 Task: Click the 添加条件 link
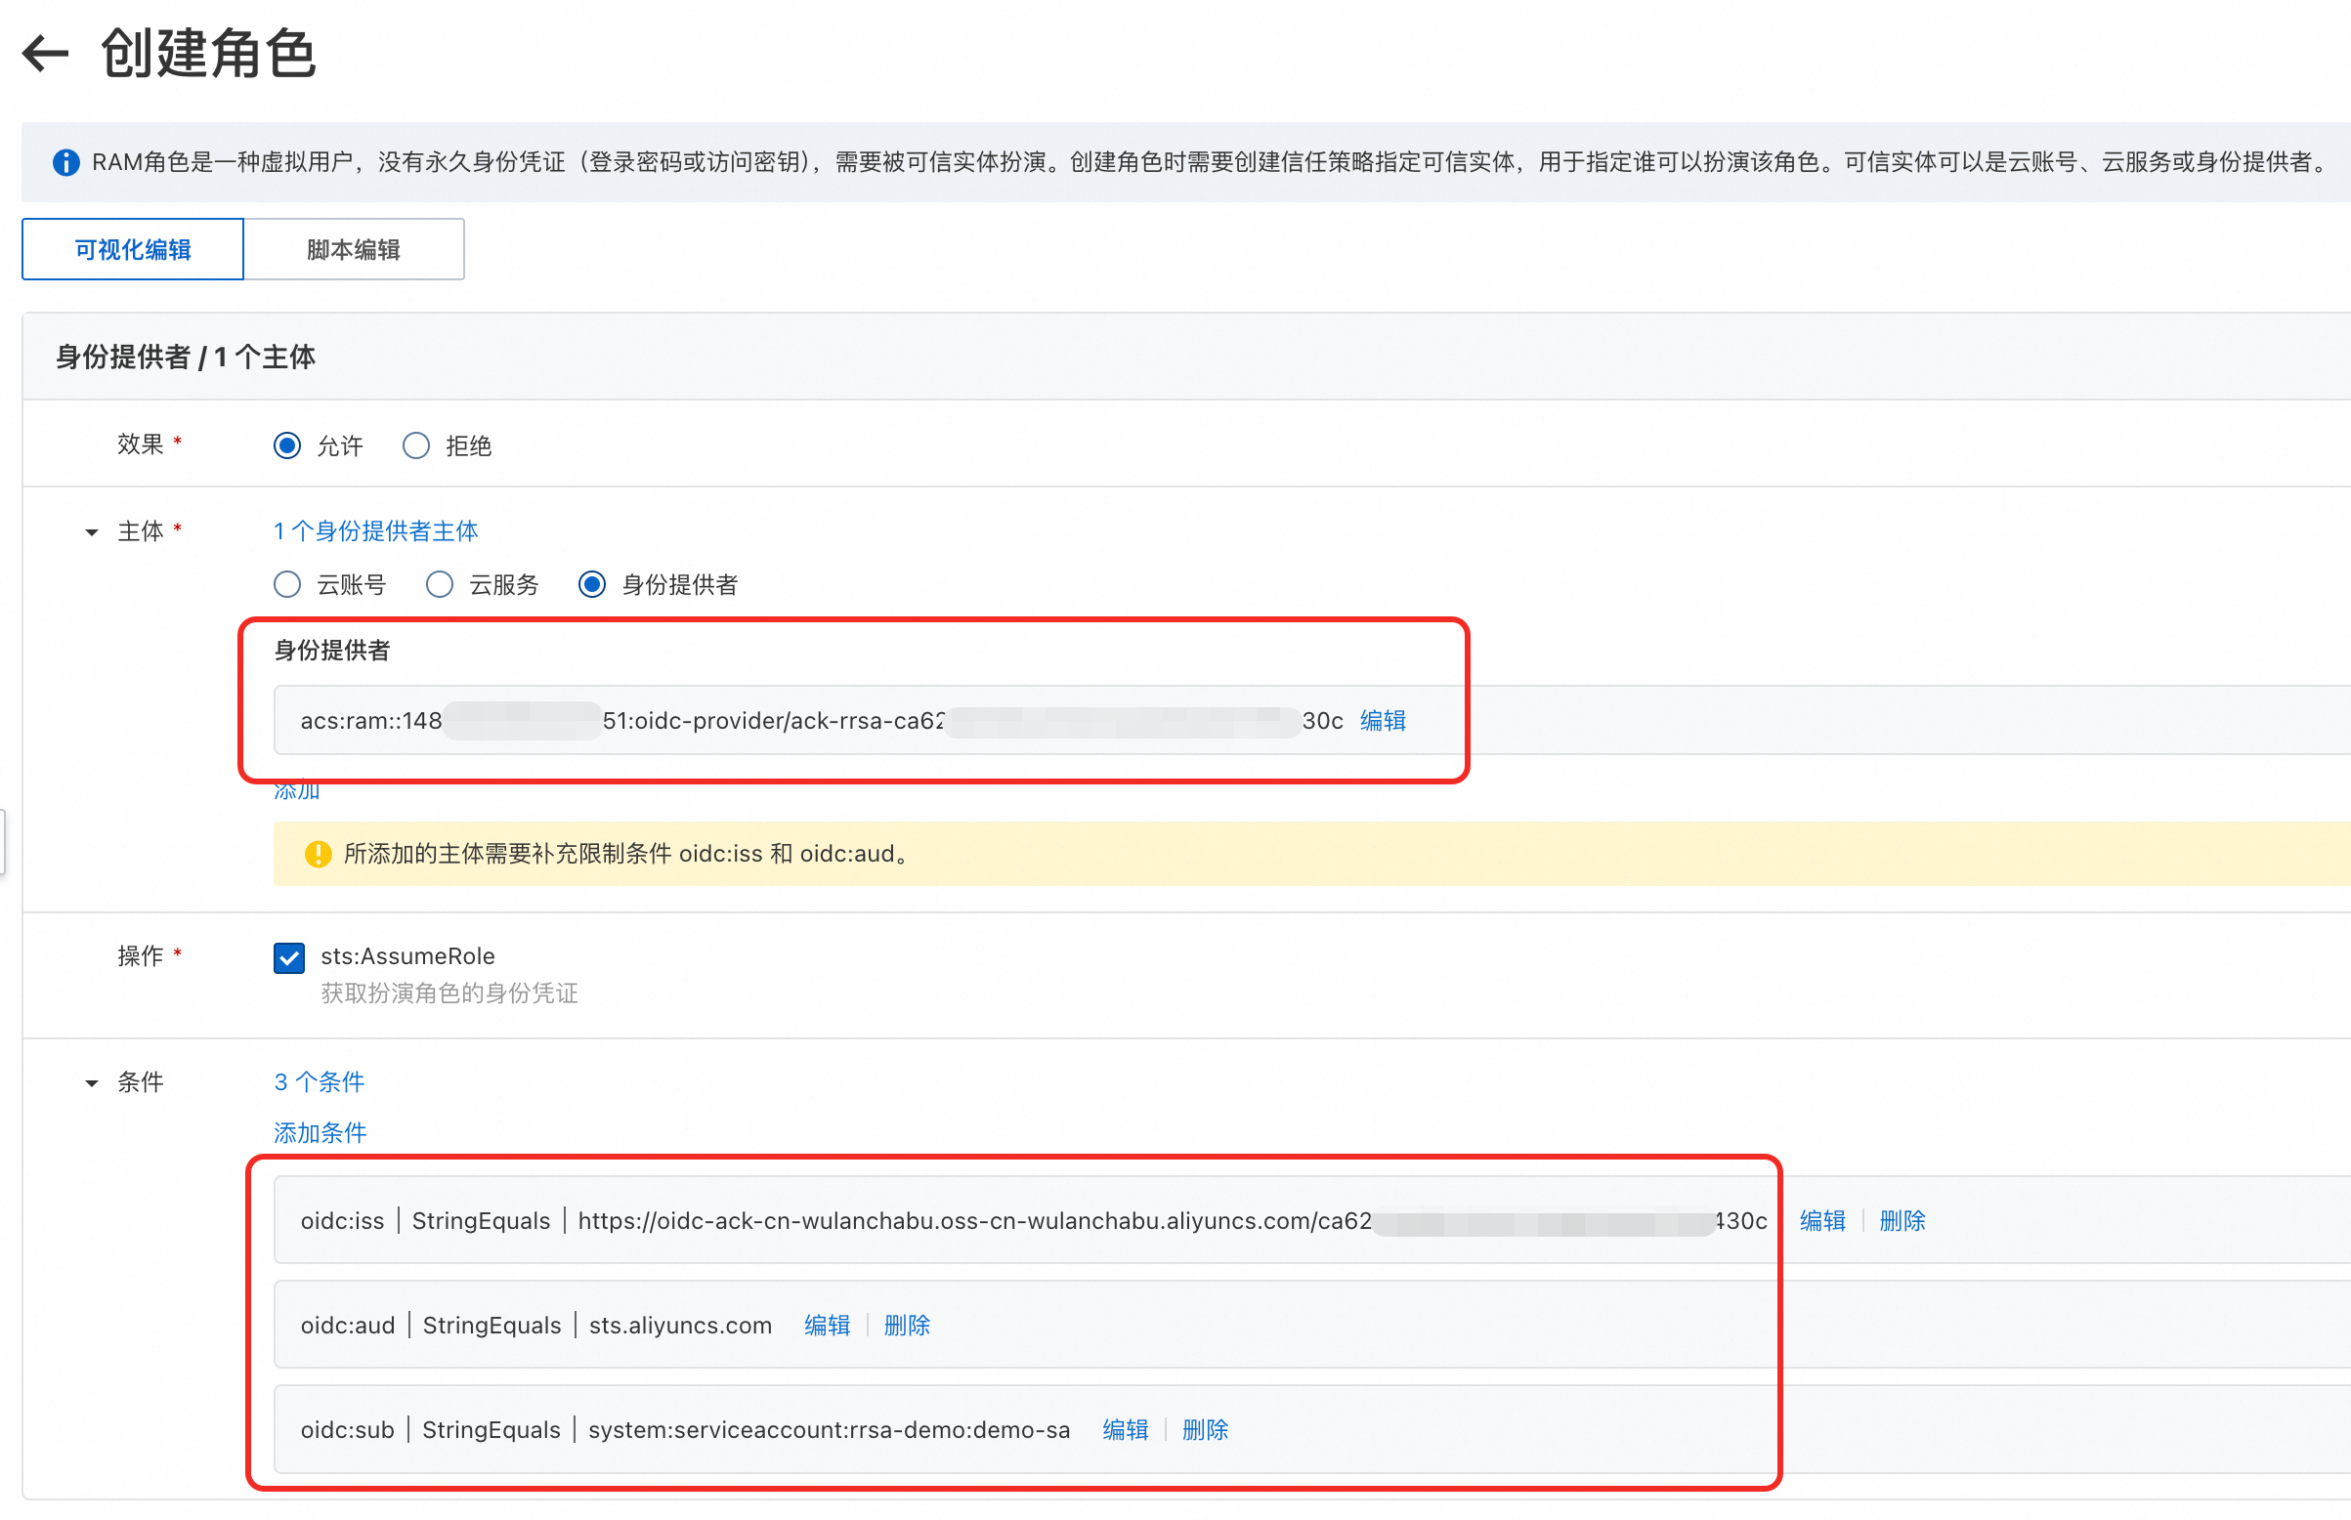tap(320, 1133)
